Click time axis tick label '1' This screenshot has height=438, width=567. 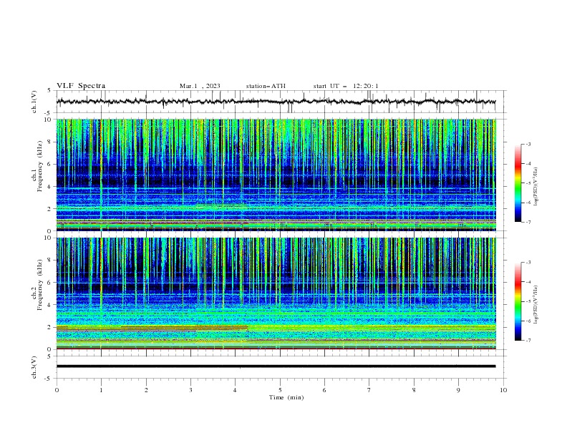101,390
